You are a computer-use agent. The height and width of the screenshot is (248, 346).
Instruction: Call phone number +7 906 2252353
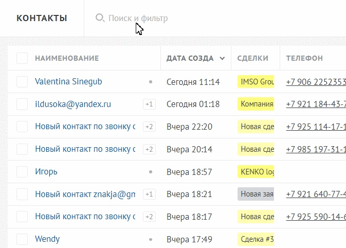click(x=316, y=82)
